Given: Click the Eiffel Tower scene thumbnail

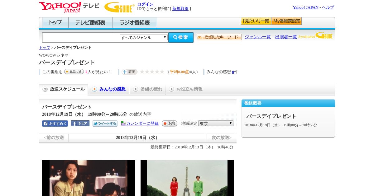Looking at the screenshot, I should coord(187,178).
